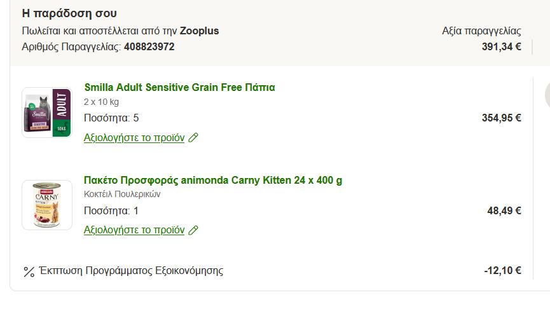Open the animonda Carny Kitten can thumbnail

pyautogui.click(x=46, y=205)
